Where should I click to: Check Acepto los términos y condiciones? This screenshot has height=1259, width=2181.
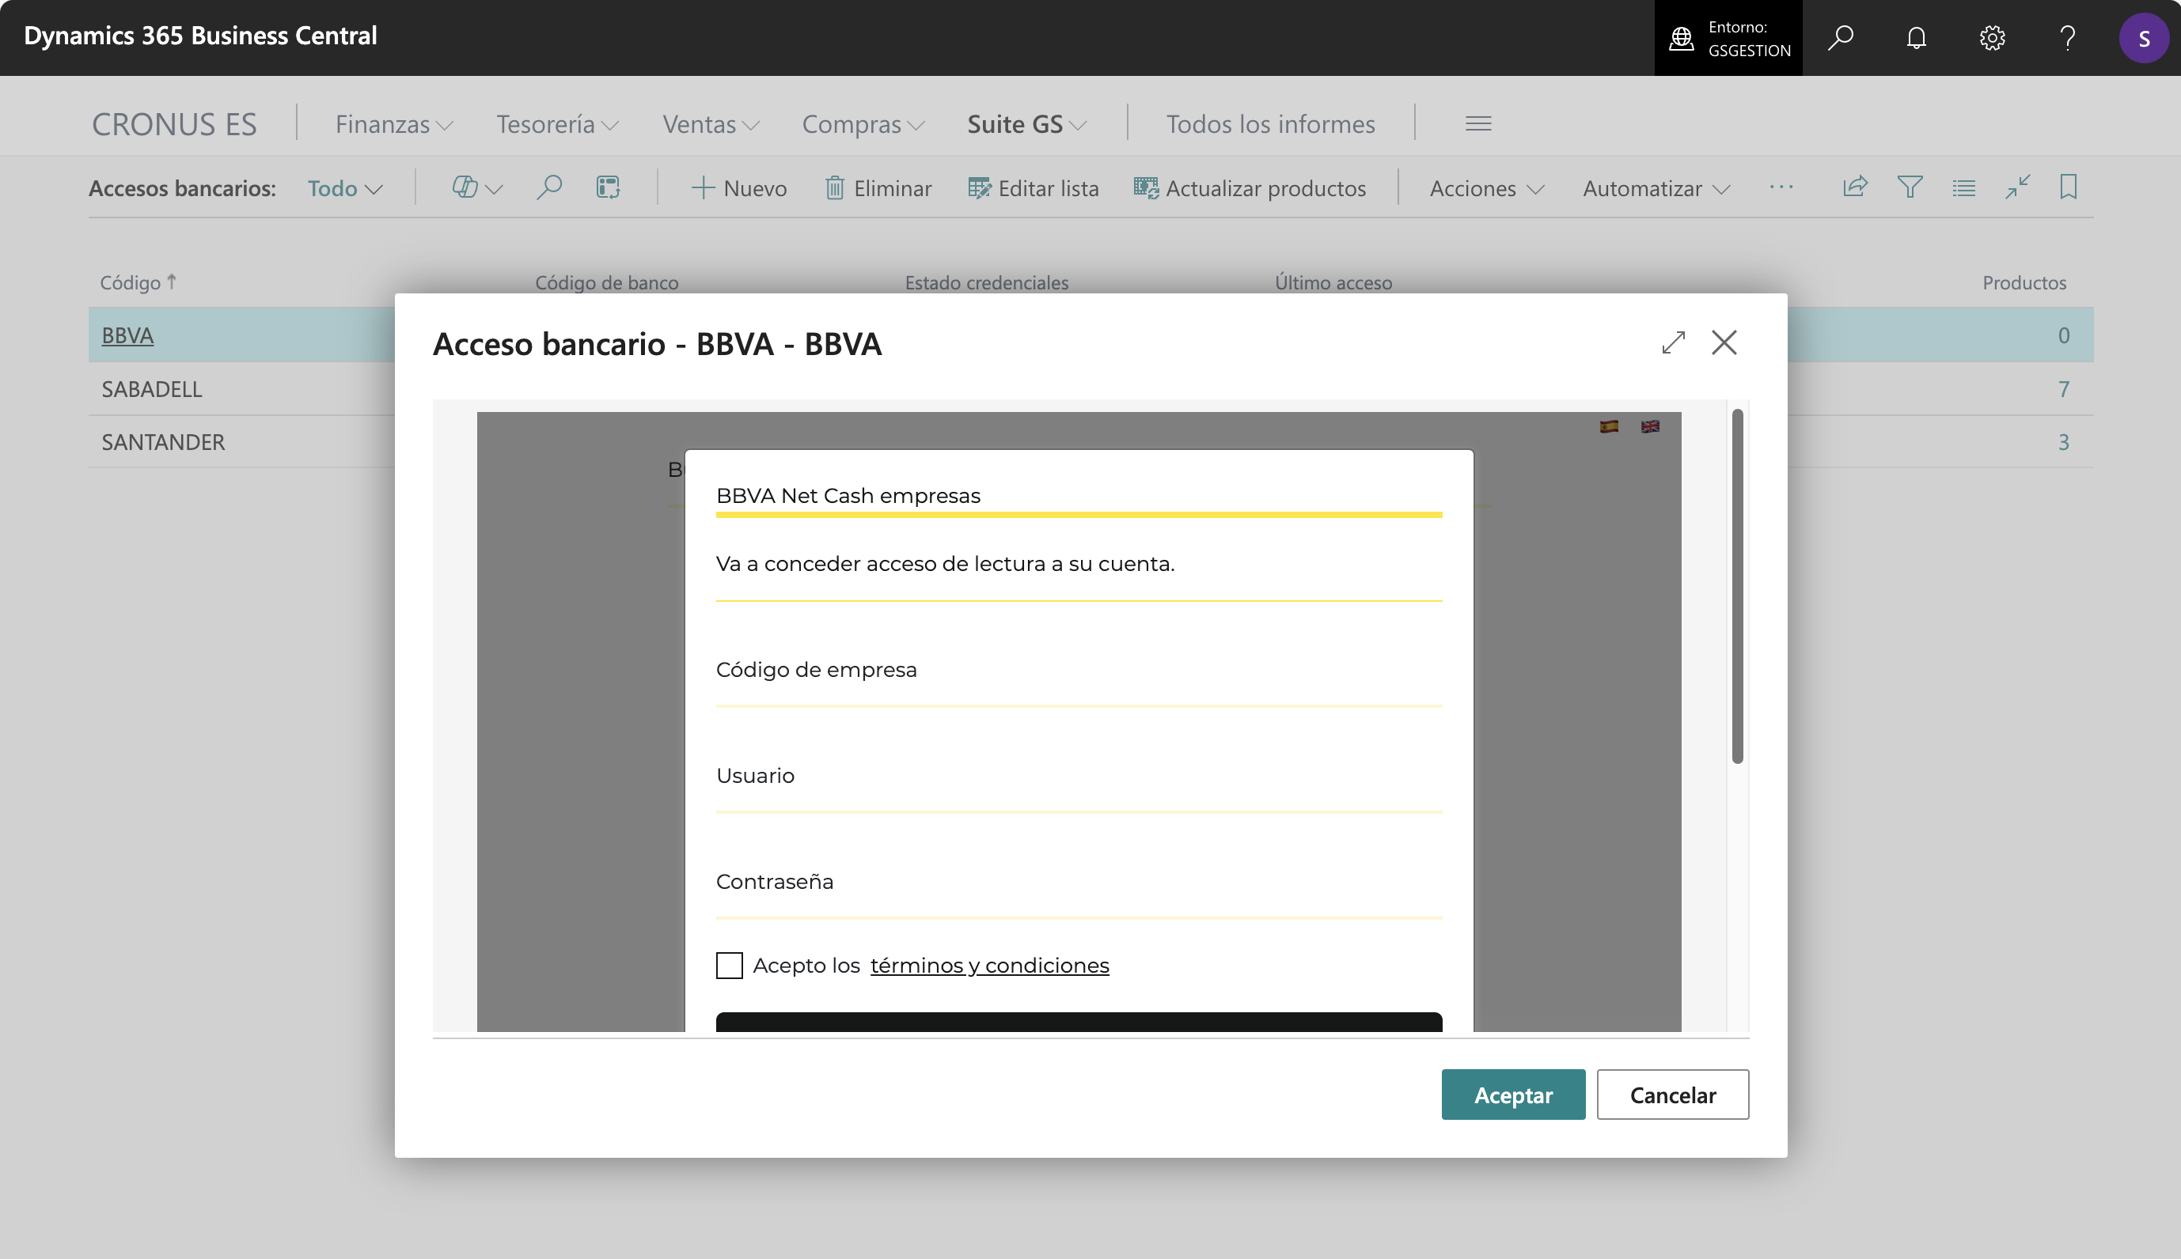click(x=730, y=965)
